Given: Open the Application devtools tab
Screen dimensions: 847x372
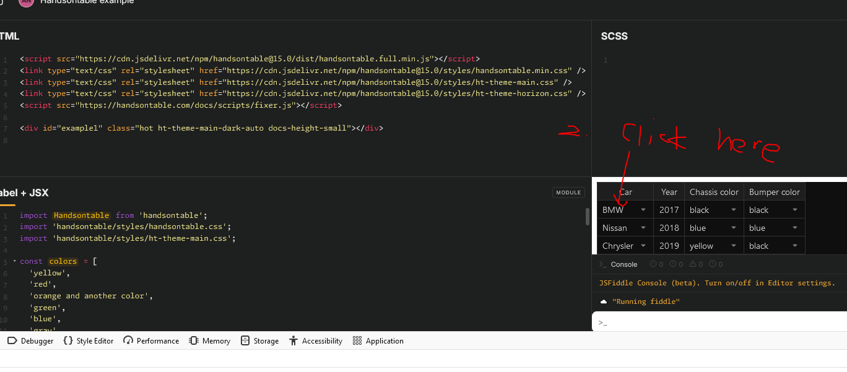Looking at the screenshot, I should (x=378, y=341).
